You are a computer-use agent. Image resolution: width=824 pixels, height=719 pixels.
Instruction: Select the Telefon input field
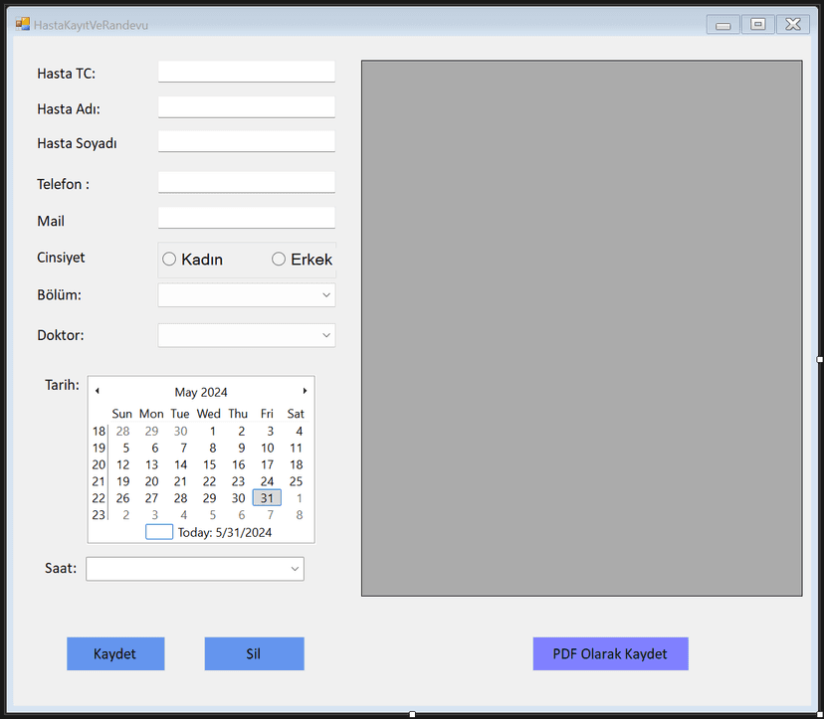pyautogui.click(x=247, y=182)
